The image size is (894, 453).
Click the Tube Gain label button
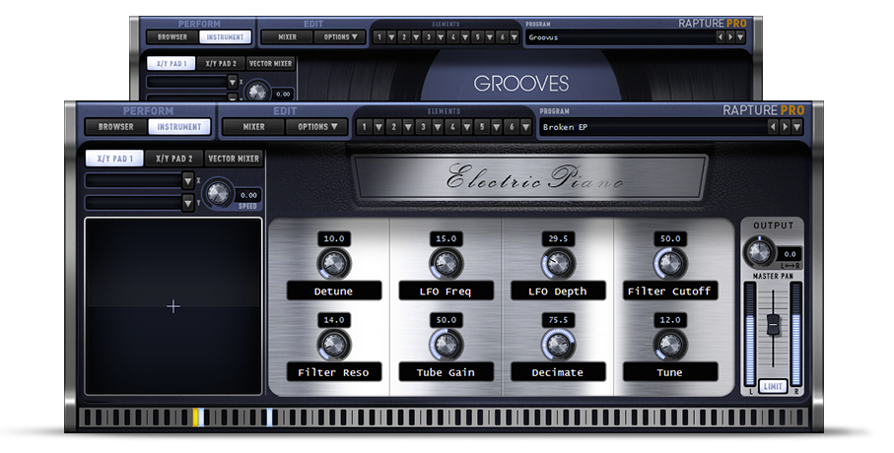click(x=446, y=372)
